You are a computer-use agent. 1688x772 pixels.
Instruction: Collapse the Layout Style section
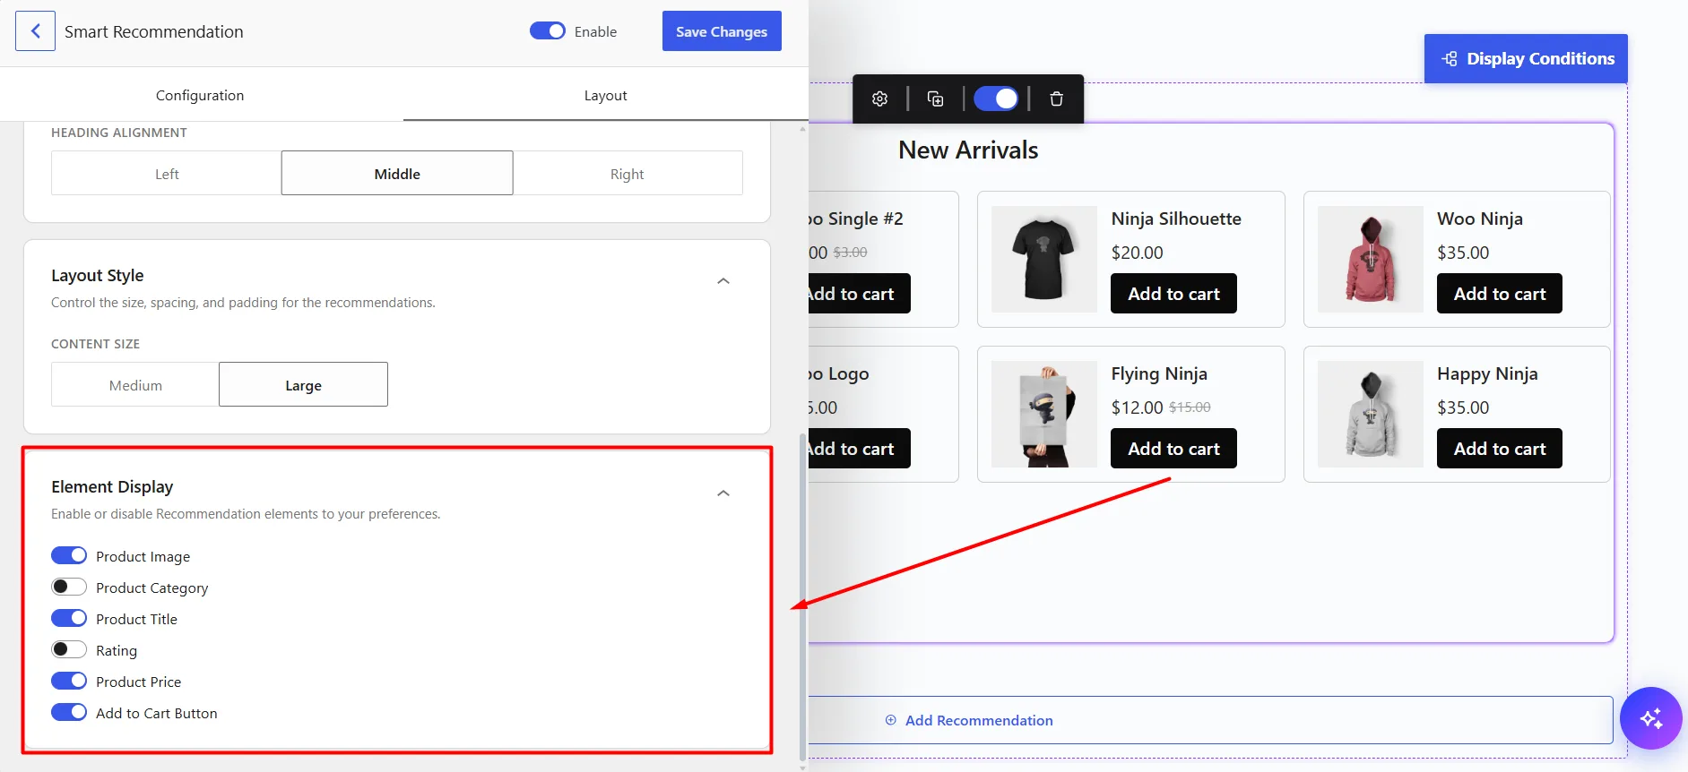point(723,281)
